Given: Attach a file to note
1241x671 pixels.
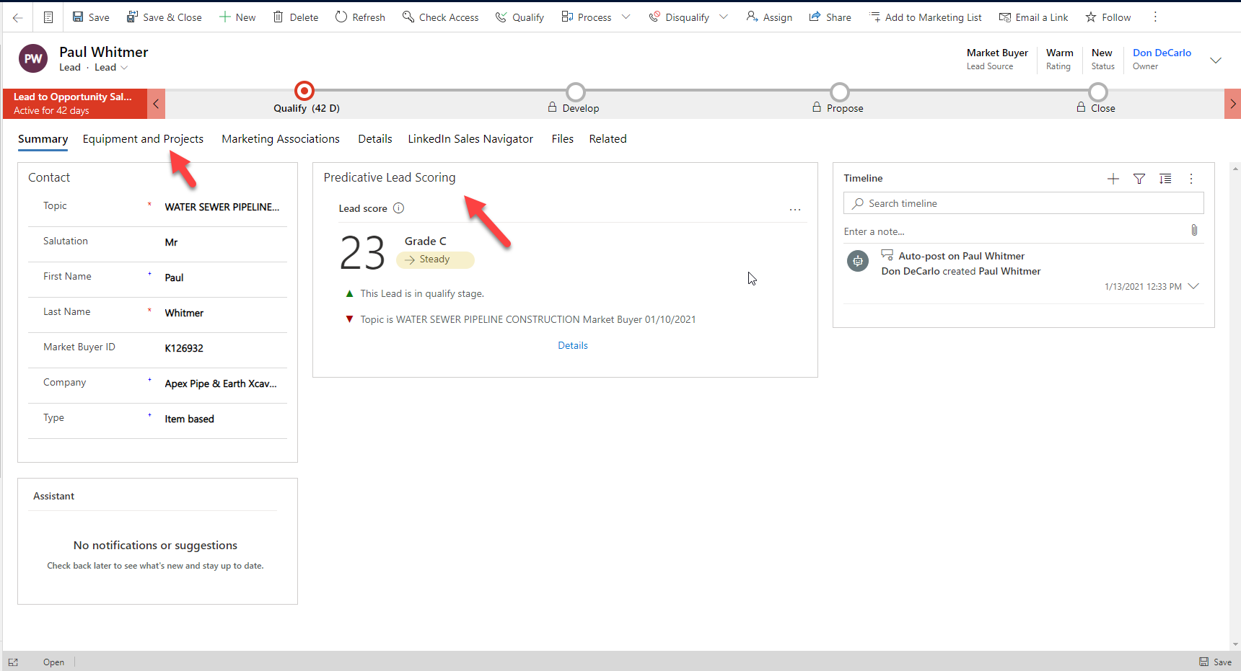Looking at the screenshot, I should (1194, 230).
